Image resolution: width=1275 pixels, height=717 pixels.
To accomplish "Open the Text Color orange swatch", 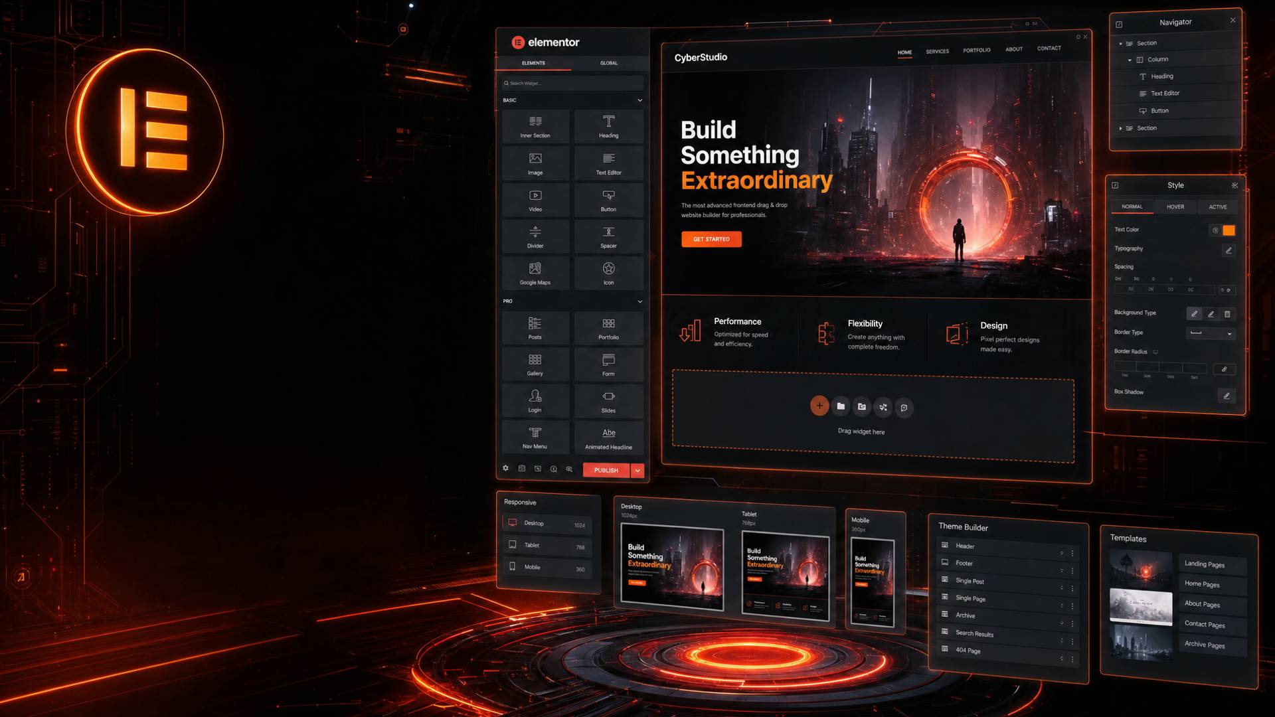I will [x=1229, y=230].
